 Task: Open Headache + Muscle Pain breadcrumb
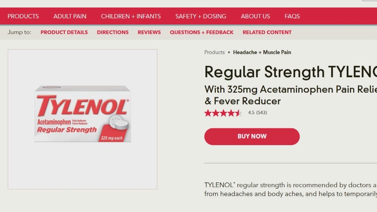pos(262,52)
